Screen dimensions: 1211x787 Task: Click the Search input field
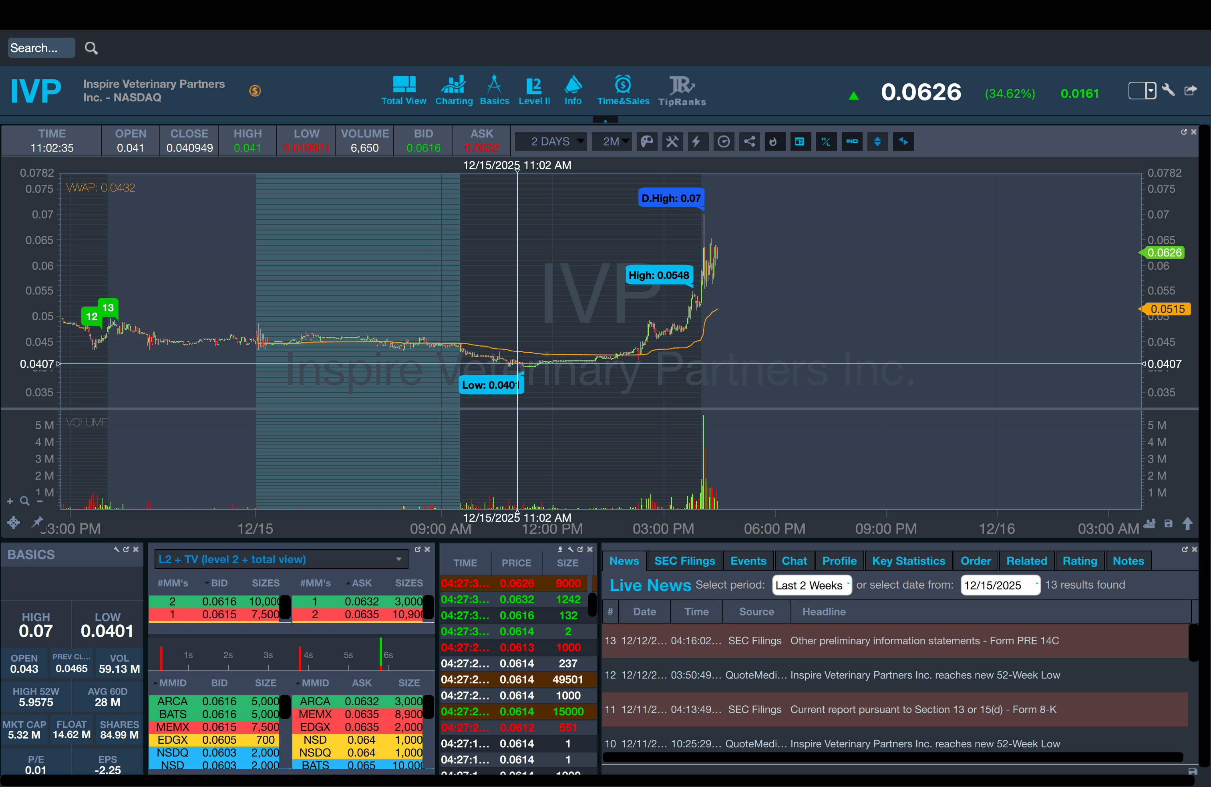click(41, 48)
